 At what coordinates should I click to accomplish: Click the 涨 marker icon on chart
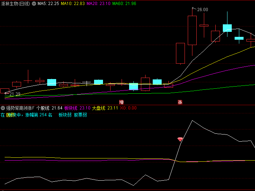(180, 102)
